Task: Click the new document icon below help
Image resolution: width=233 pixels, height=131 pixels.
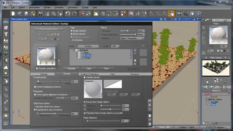Action: 150,116
